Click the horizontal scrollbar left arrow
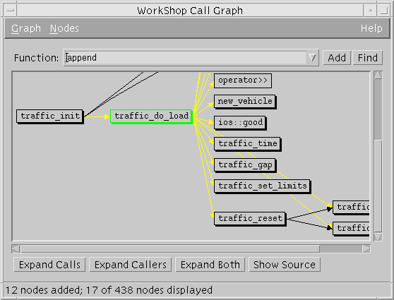 point(16,248)
